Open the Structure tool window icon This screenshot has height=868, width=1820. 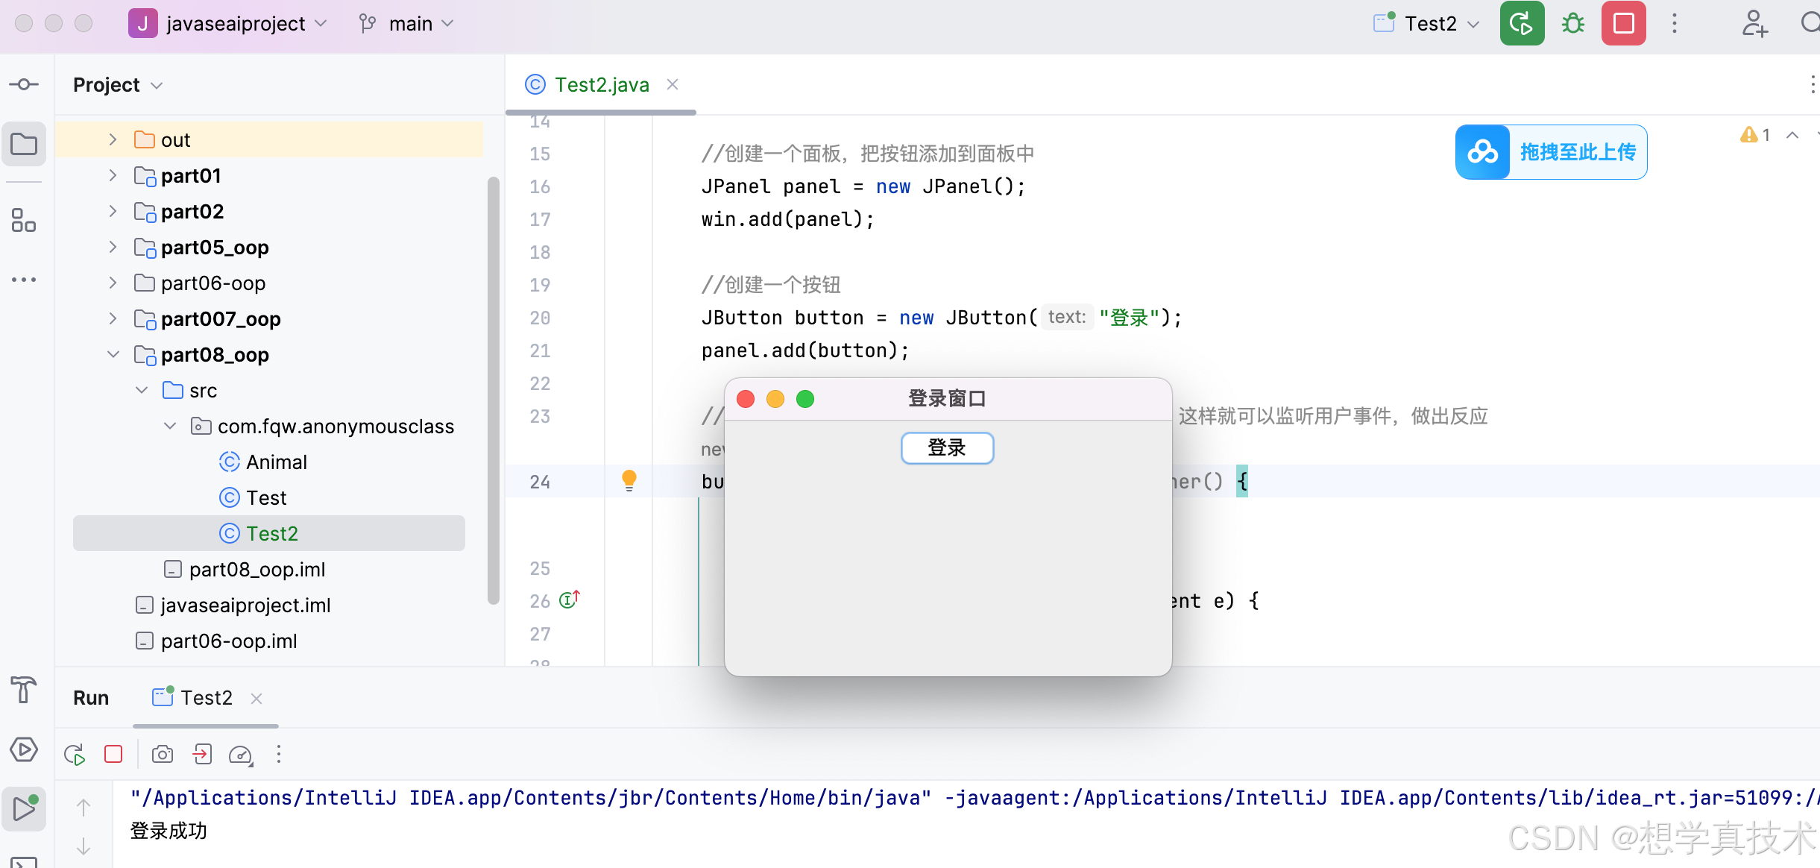[x=24, y=221]
